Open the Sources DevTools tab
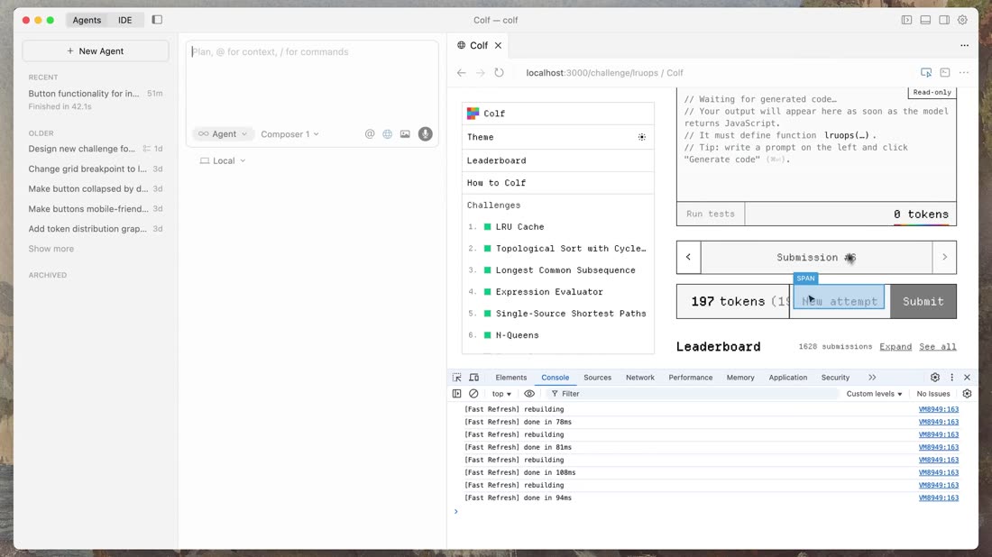The height and width of the screenshot is (557, 992). [x=597, y=378]
